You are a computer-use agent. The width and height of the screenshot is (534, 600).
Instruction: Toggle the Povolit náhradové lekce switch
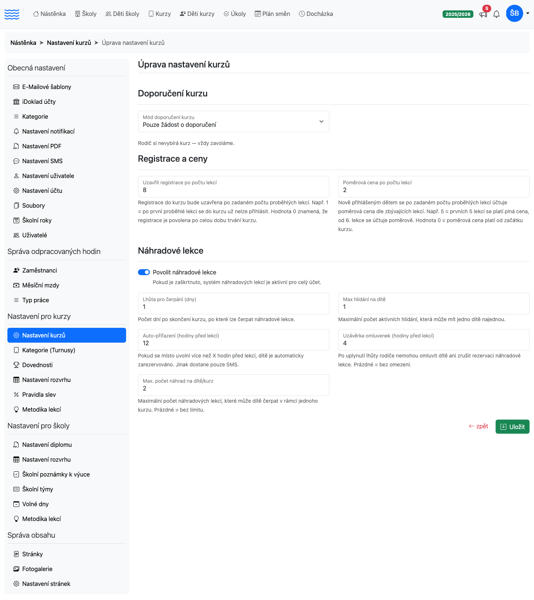pyautogui.click(x=144, y=272)
